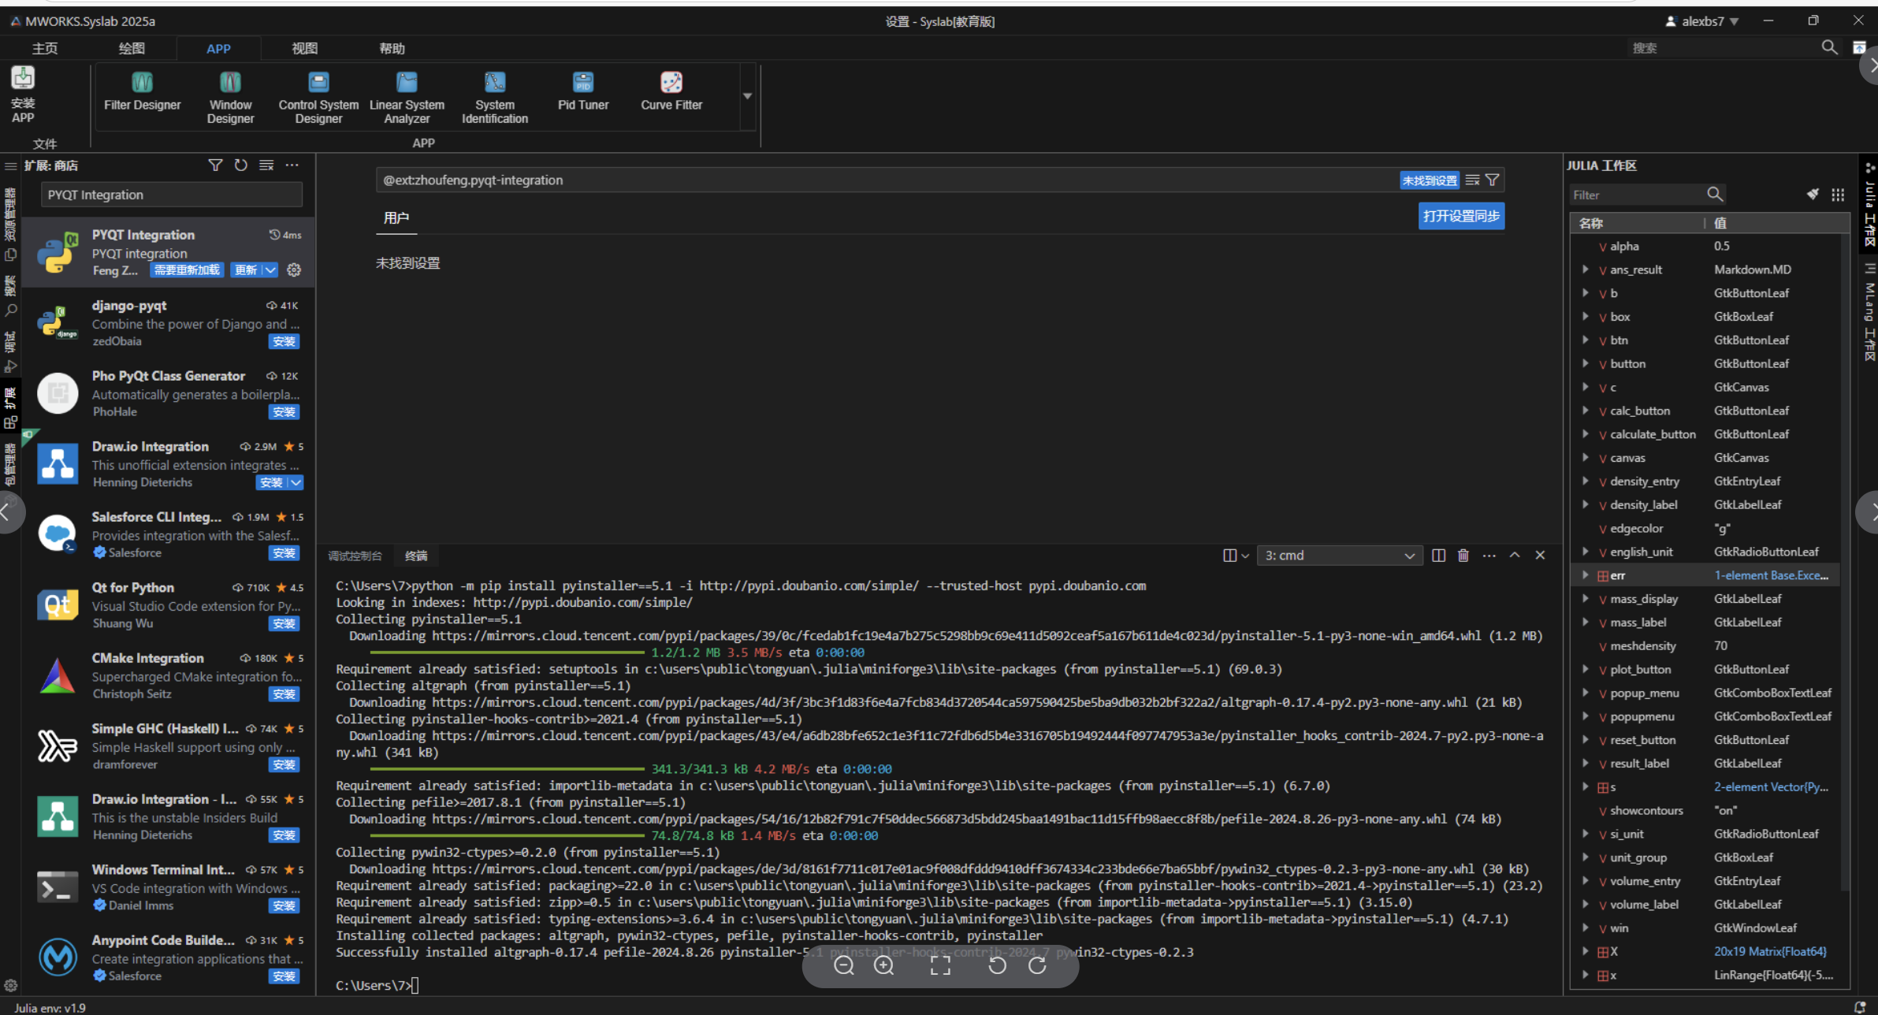Open the alexbs7 user account dropdown
Viewport: 1878px width, 1015px height.
1702,21
